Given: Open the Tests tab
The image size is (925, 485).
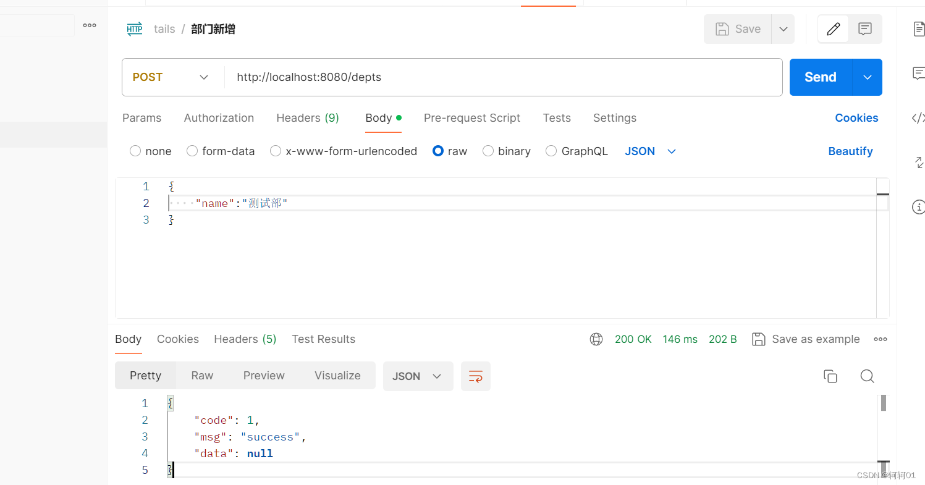Looking at the screenshot, I should (557, 118).
